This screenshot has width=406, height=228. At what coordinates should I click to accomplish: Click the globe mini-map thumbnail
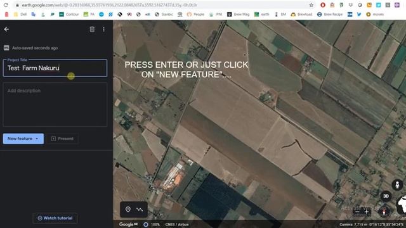coord(401,205)
